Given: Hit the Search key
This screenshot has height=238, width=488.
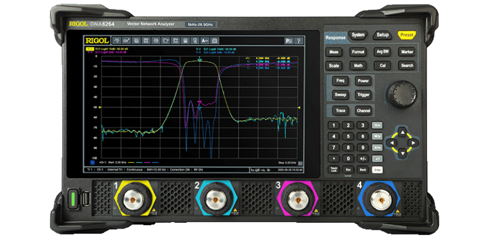Looking at the screenshot, I should [407, 66].
